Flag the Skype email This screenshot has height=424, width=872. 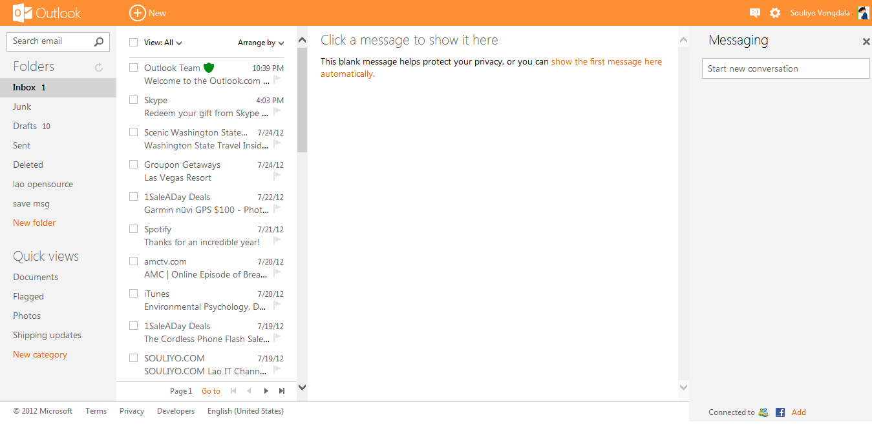(278, 112)
